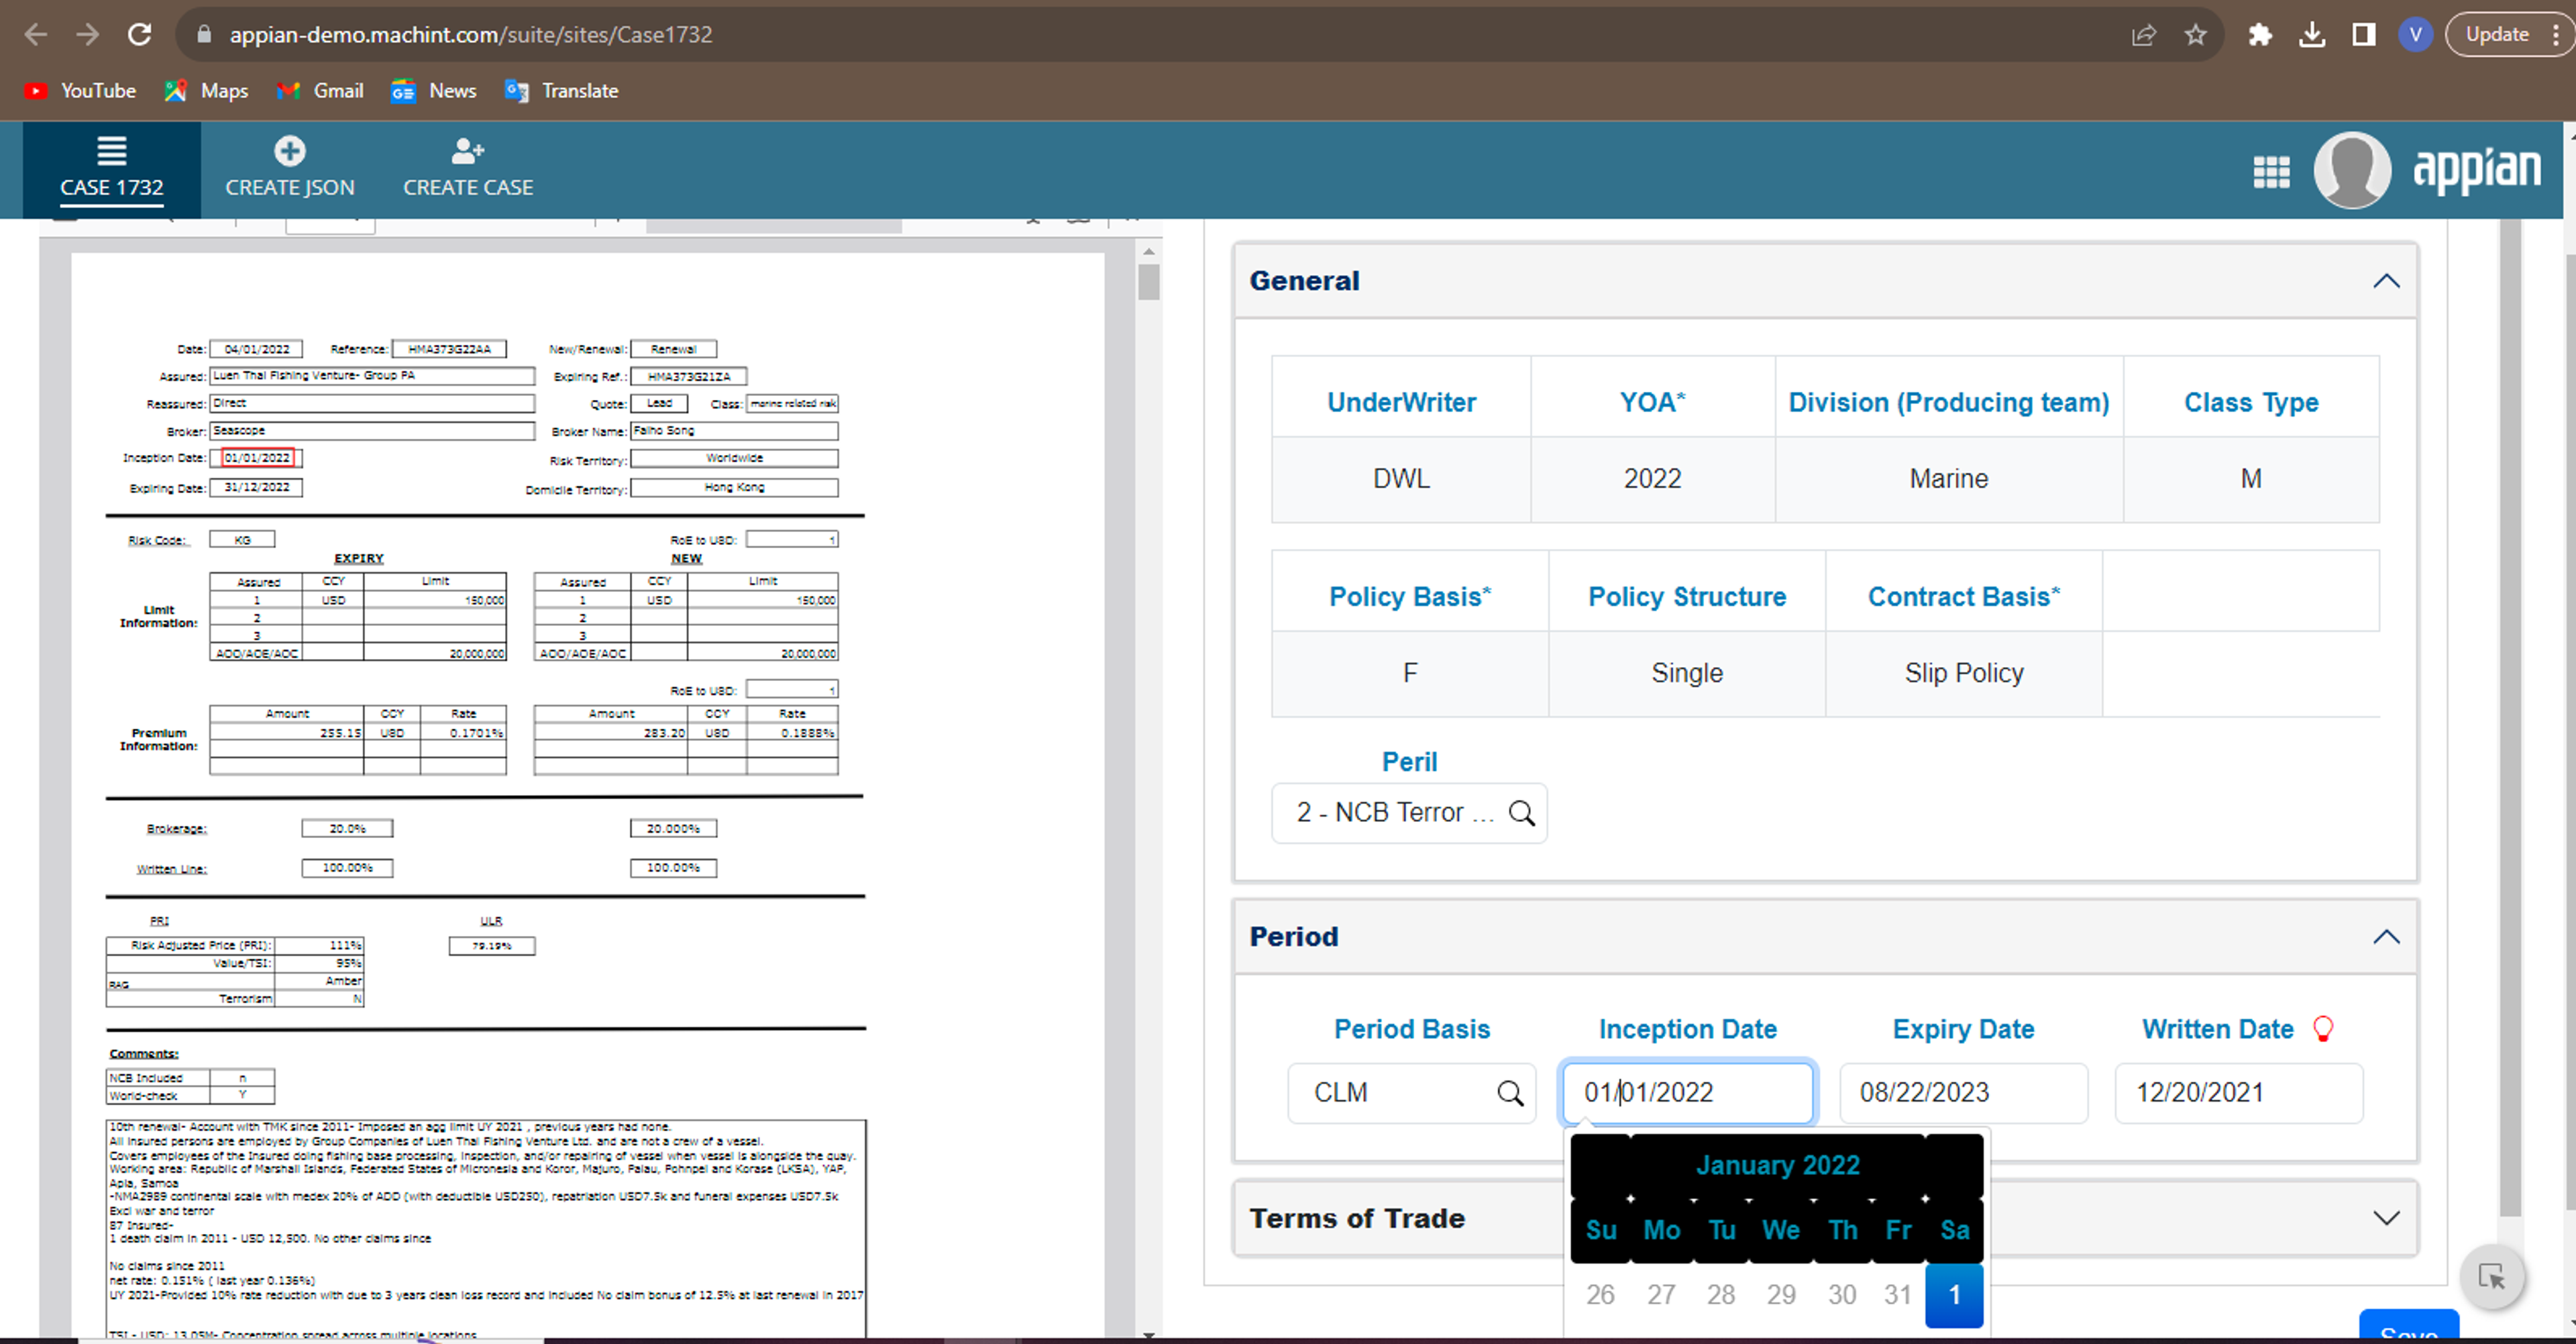Bookmark this page with the star

click(x=2195, y=35)
